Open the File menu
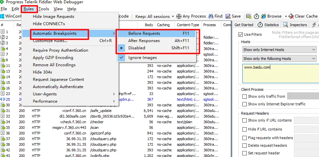 pos(4,9)
